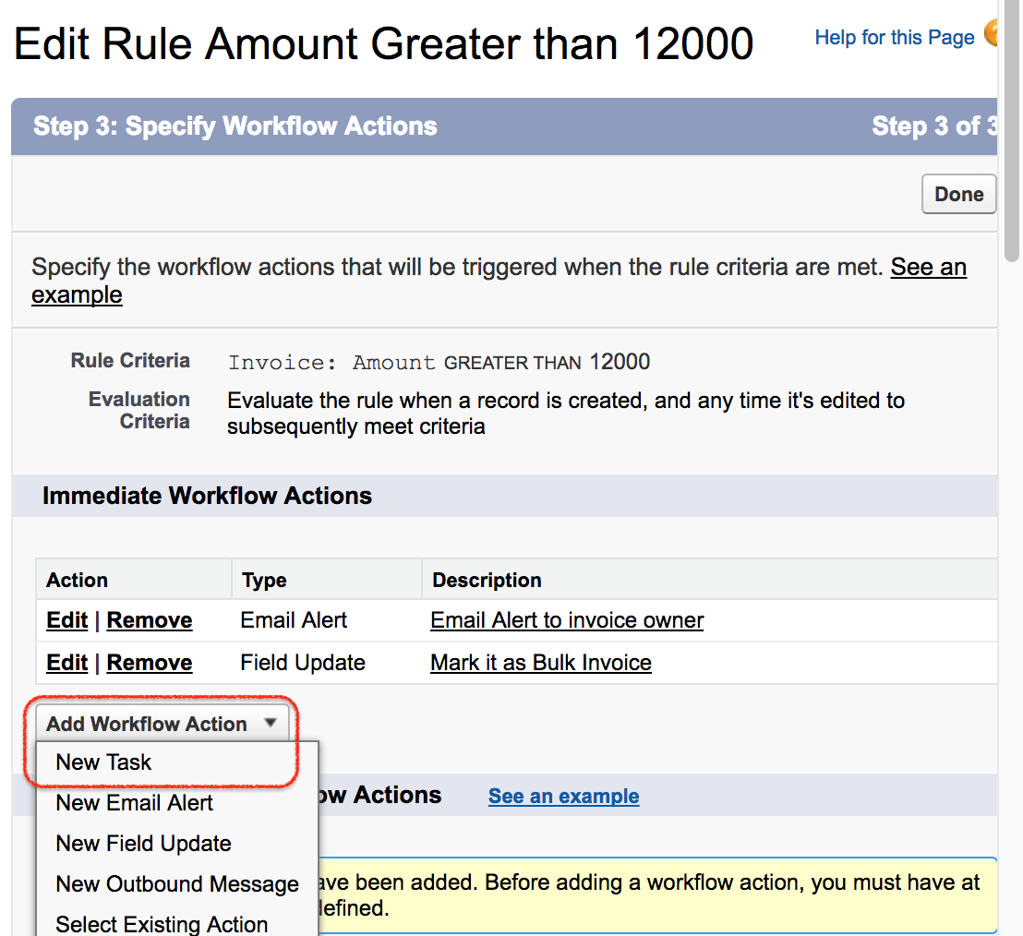Click the Evaluation Criteria label
1023x936 pixels.
[x=139, y=410]
